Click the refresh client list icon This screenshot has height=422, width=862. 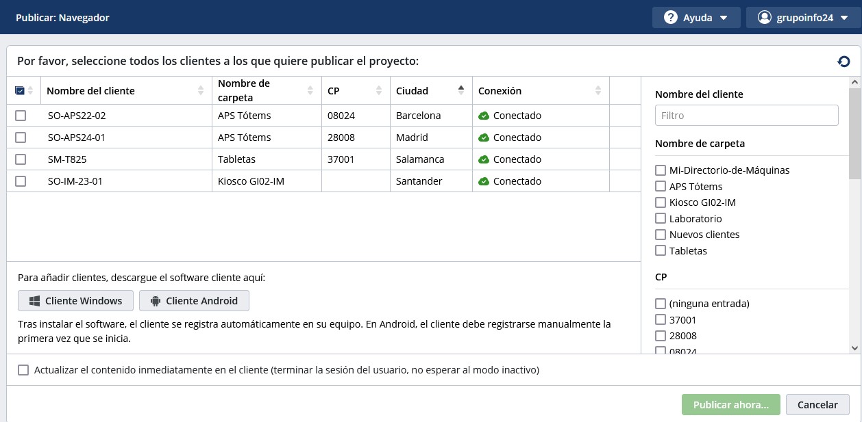click(x=843, y=62)
